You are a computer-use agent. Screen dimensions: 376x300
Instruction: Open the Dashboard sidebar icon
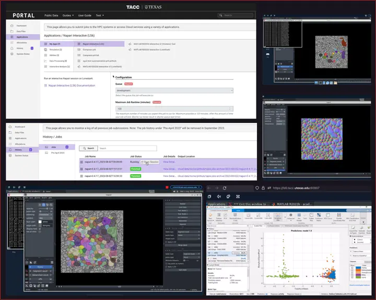click(x=12, y=26)
